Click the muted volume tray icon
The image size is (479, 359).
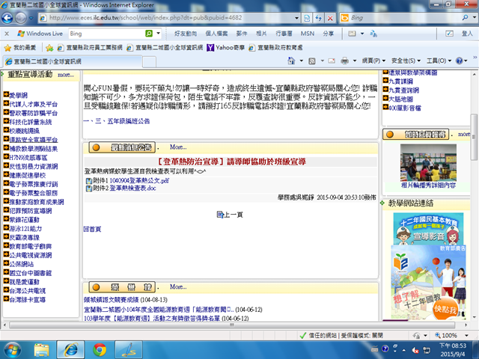click(415, 350)
